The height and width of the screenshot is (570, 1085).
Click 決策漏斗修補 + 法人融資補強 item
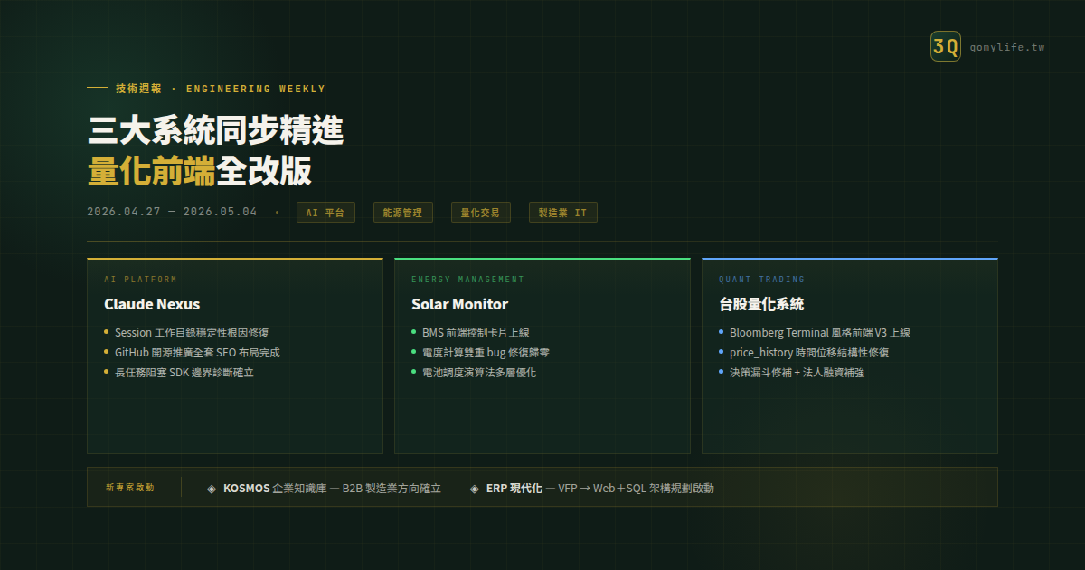click(797, 373)
